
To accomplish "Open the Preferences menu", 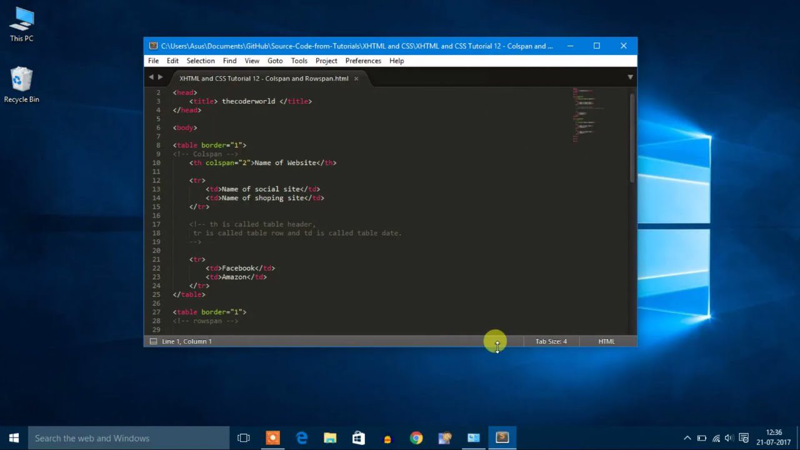I will (363, 61).
